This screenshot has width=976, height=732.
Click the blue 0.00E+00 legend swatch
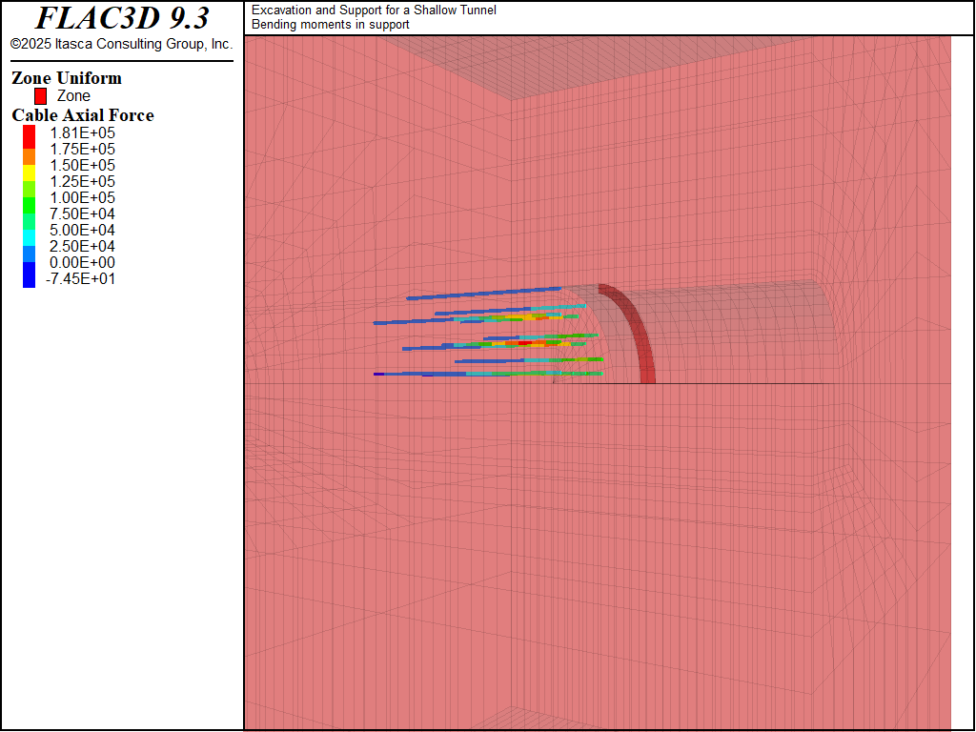point(29,264)
